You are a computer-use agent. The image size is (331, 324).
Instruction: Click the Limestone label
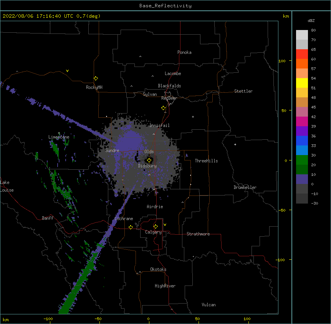point(59,137)
